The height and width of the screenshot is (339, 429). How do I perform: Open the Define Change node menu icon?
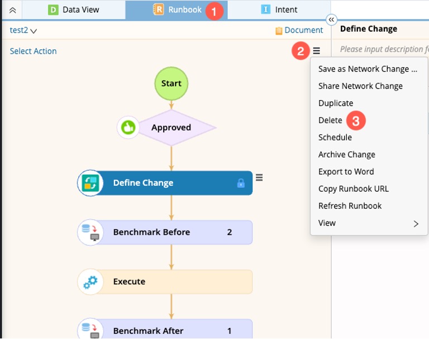[x=259, y=177]
